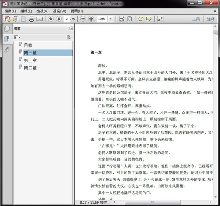Open the attachments paperclip panel
This screenshot has height=206, width=220.
click(7, 50)
